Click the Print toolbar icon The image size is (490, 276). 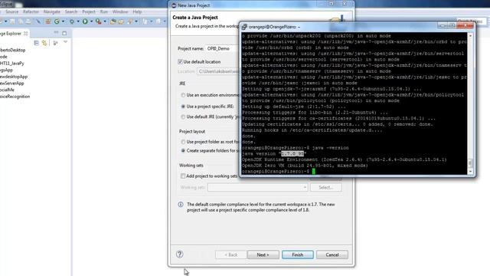tap(28, 21)
